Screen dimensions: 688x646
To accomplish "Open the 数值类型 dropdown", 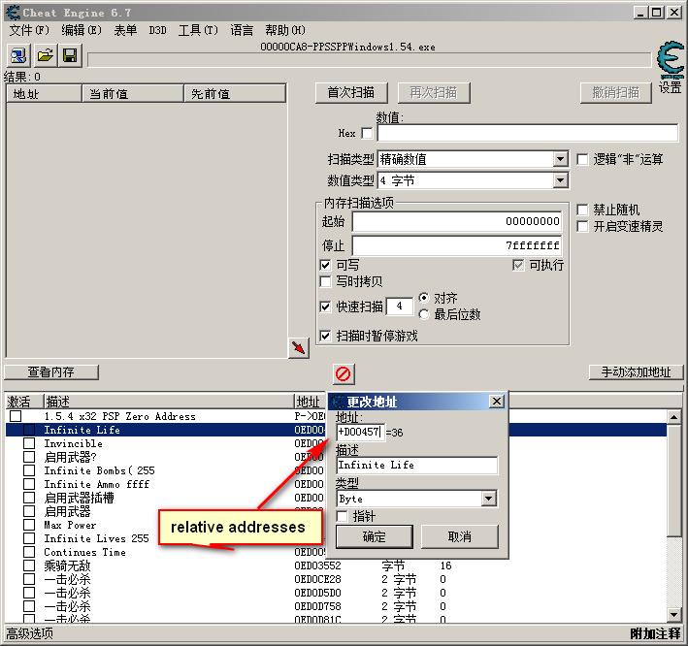I will 560,180.
